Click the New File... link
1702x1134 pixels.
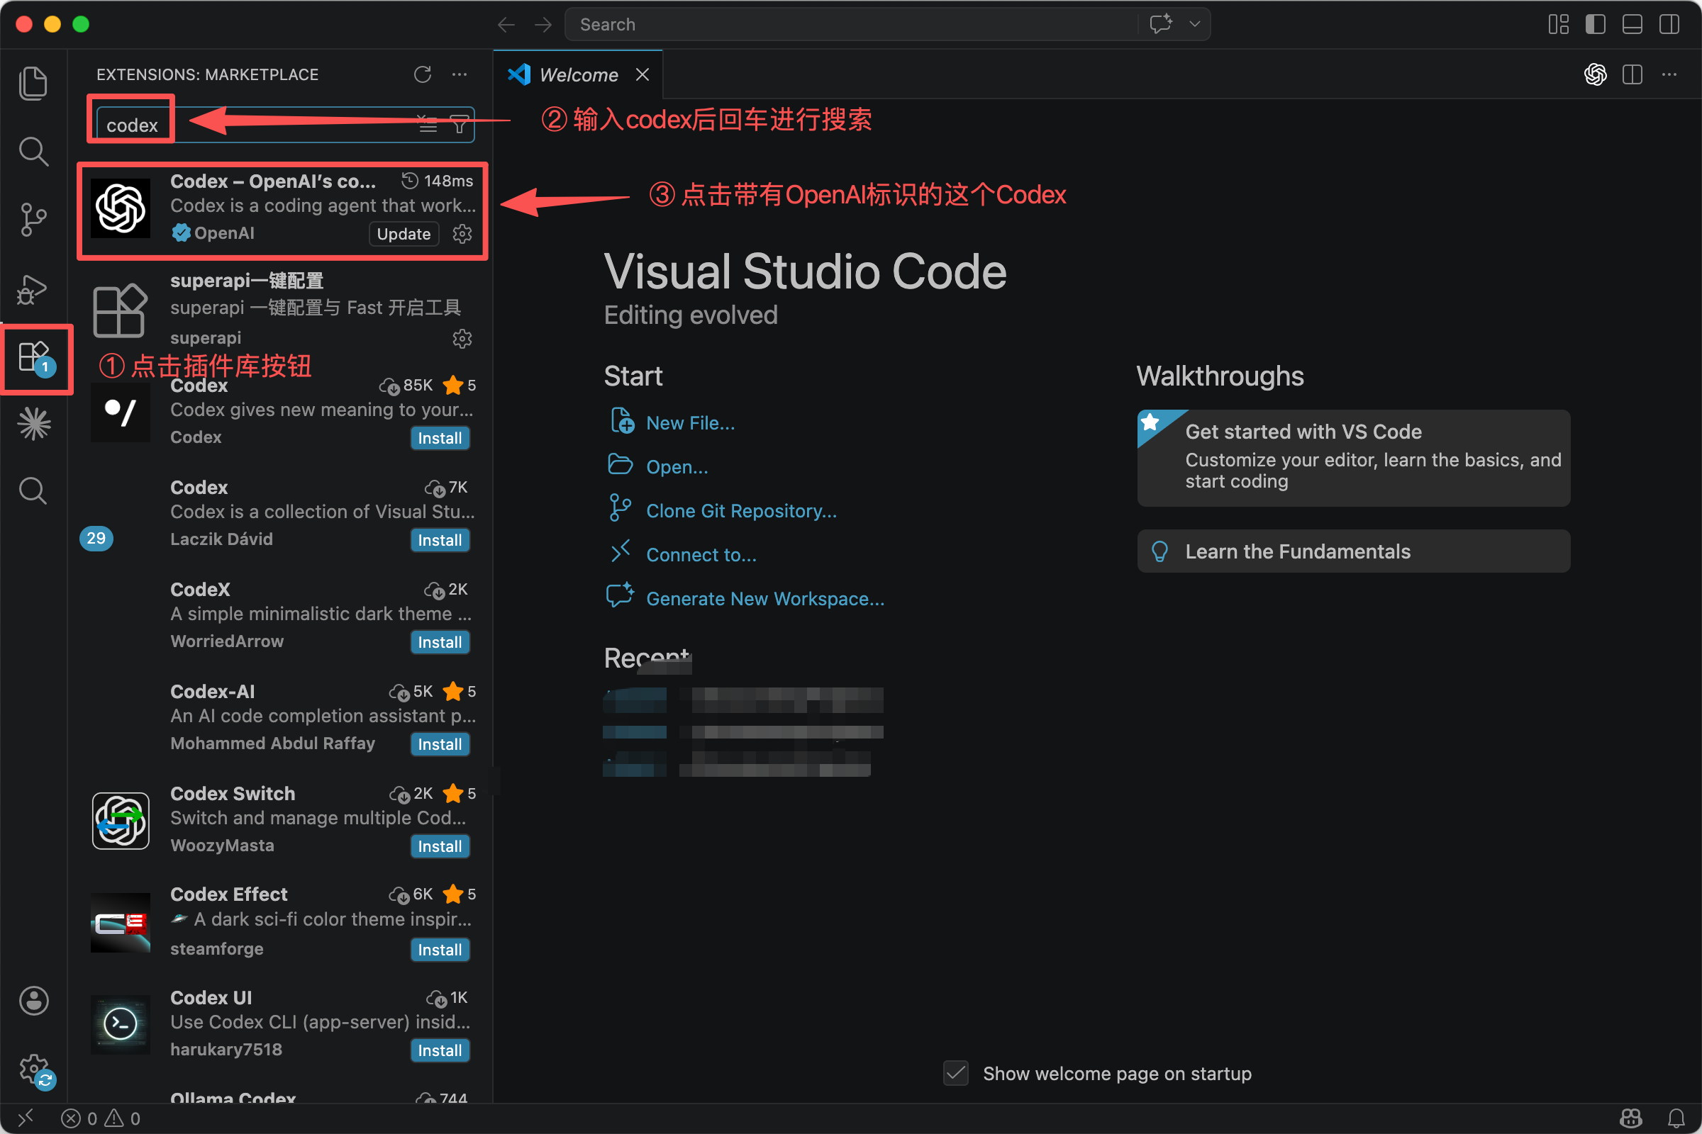click(x=690, y=422)
